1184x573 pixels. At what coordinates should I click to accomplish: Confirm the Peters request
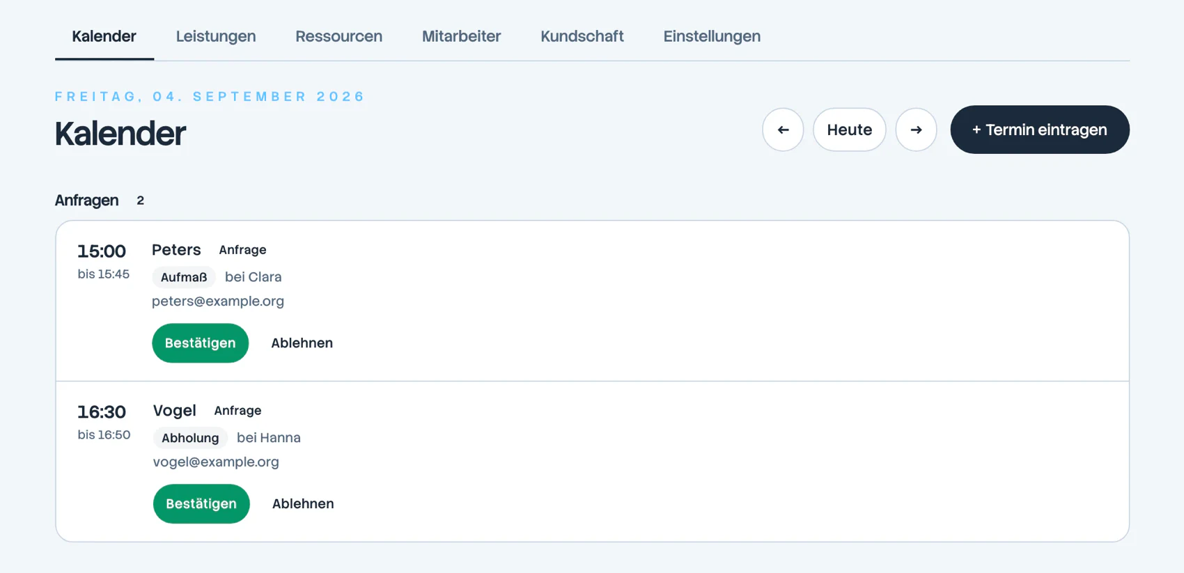(x=201, y=343)
